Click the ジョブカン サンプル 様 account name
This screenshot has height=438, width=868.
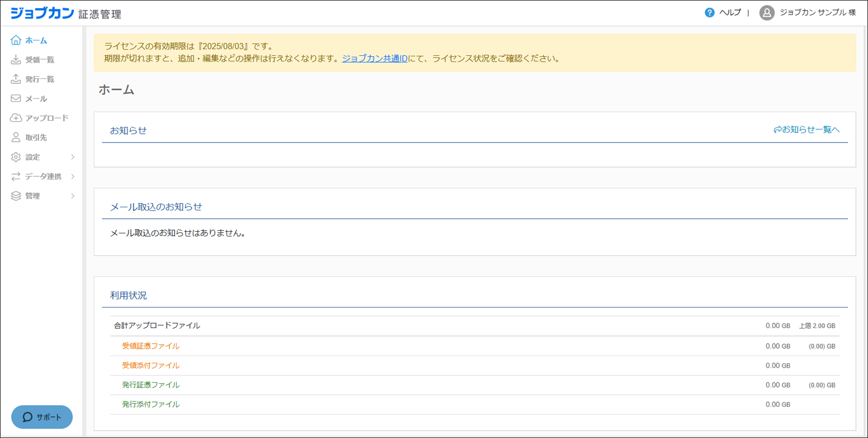(x=817, y=13)
